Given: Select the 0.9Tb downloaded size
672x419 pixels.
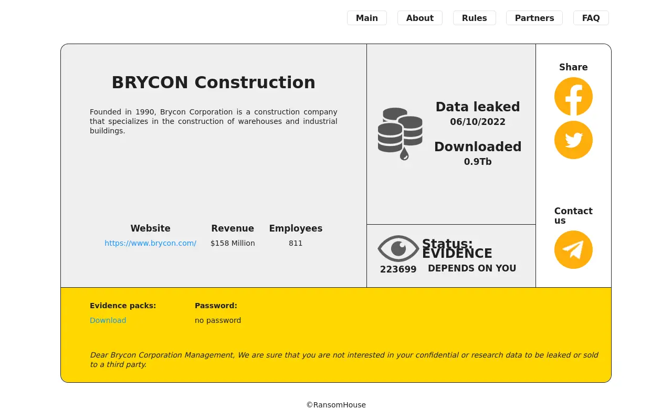Looking at the screenshot, I should (x=477, y=162).
